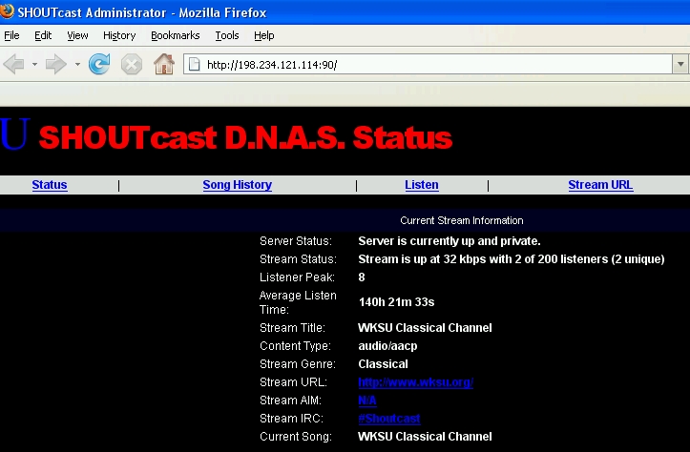Viewport: 690px width, 452px height.
Task: Click the 'Stream Title:' label
Action: (x=292, y=328)
